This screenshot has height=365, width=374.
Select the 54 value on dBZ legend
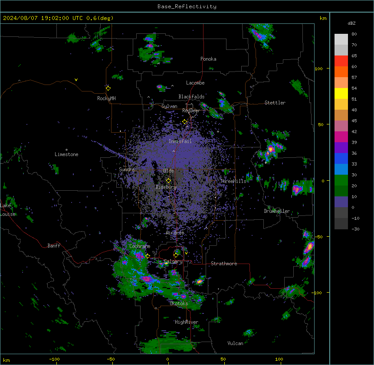point(354,88)
